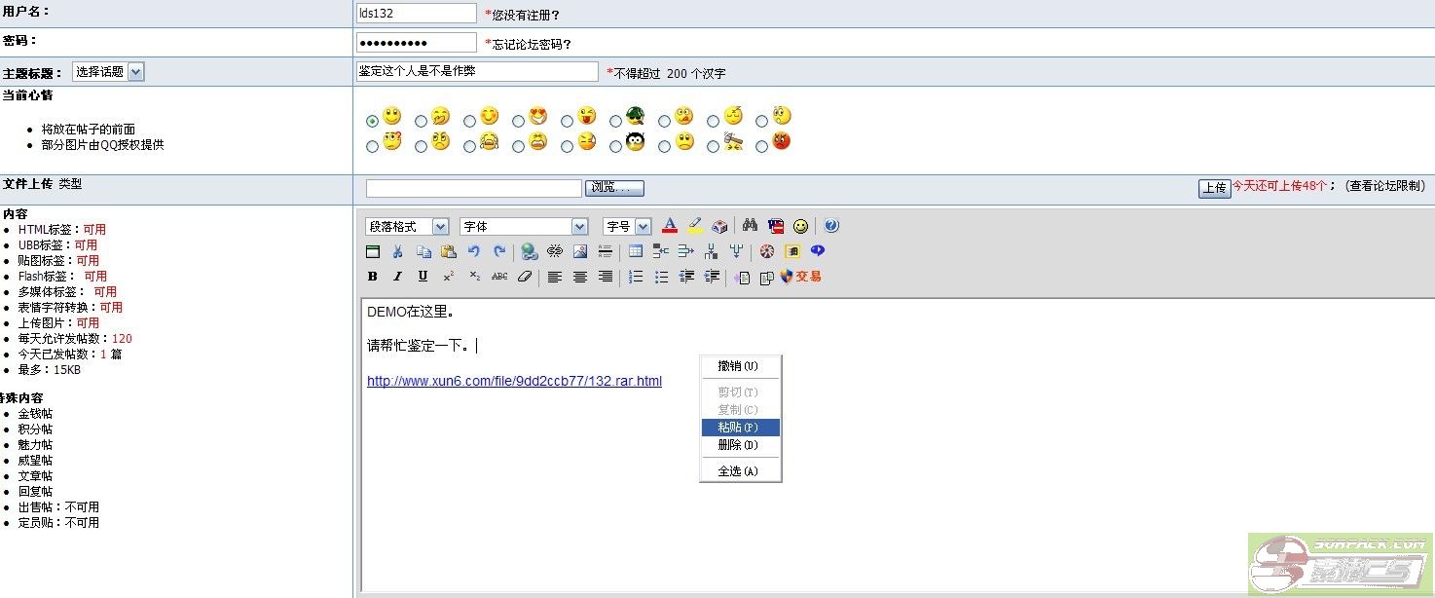Screen dimensions: 1435x598
Task: Choose 粘贴 from the context menu
Action: [x=738, y=428]
